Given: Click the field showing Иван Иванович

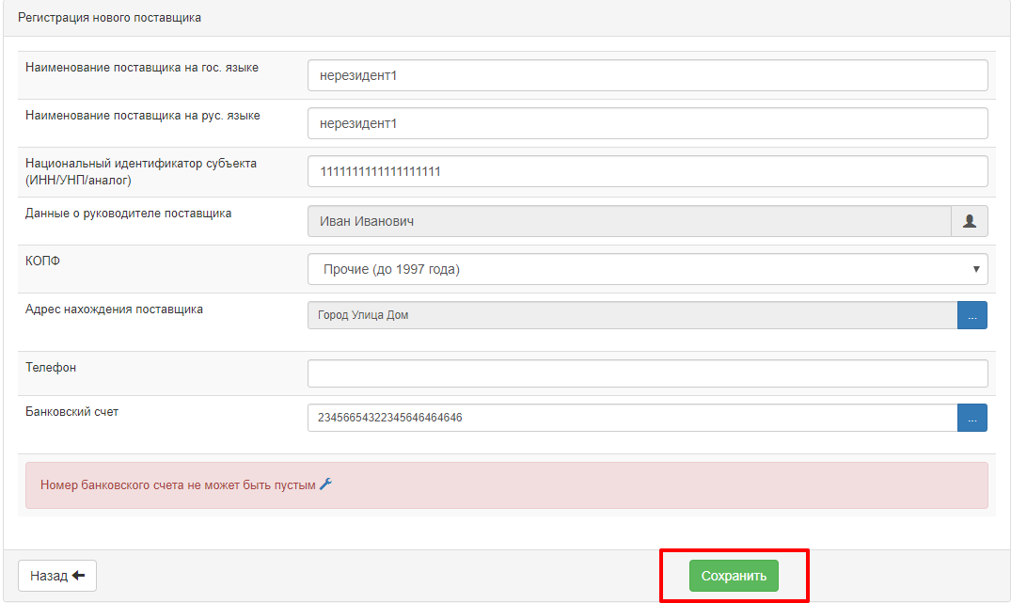Looking at the screenshot, I should tap(628, 221).
